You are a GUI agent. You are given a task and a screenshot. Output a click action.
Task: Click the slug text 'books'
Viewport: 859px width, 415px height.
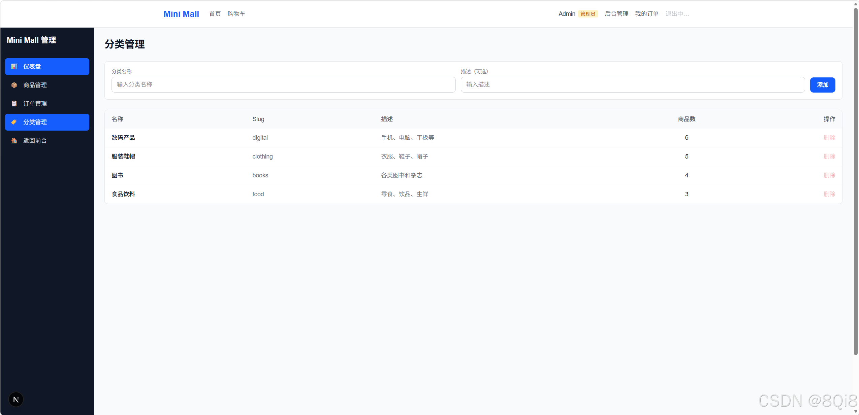tap(260, 175)
